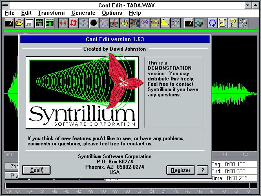Click the ? button in the about dialog

[203, 170]
